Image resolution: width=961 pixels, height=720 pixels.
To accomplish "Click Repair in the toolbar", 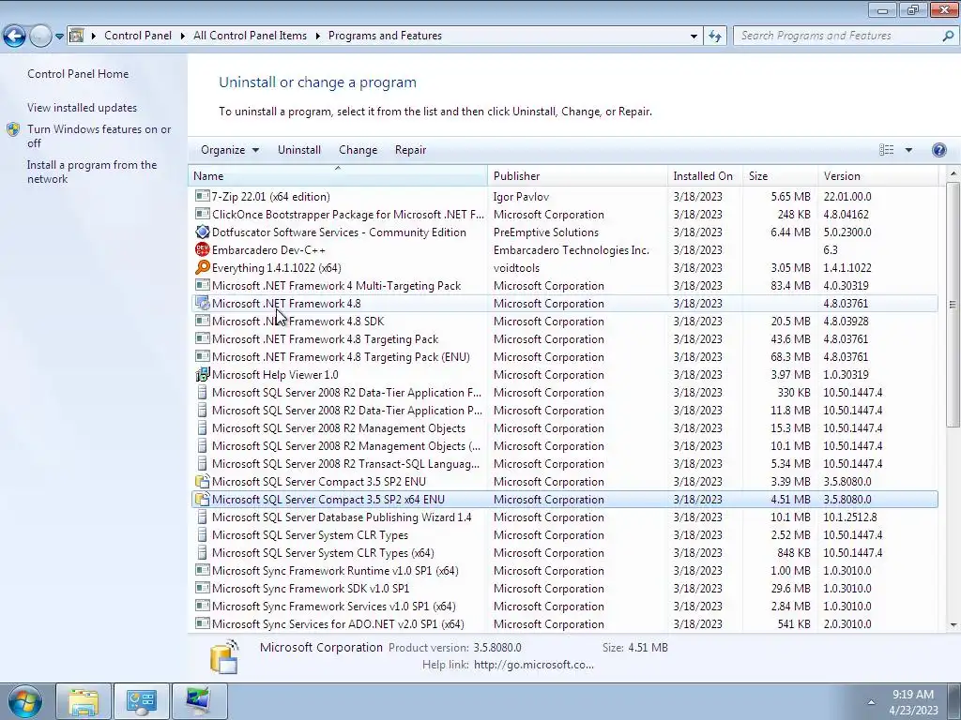I will [x=411, y=150].
